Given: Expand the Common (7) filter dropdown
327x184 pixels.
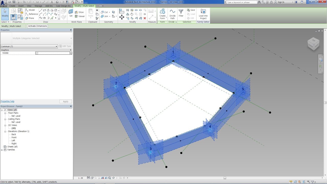Looking at the screenshot, I should [56, 47].
